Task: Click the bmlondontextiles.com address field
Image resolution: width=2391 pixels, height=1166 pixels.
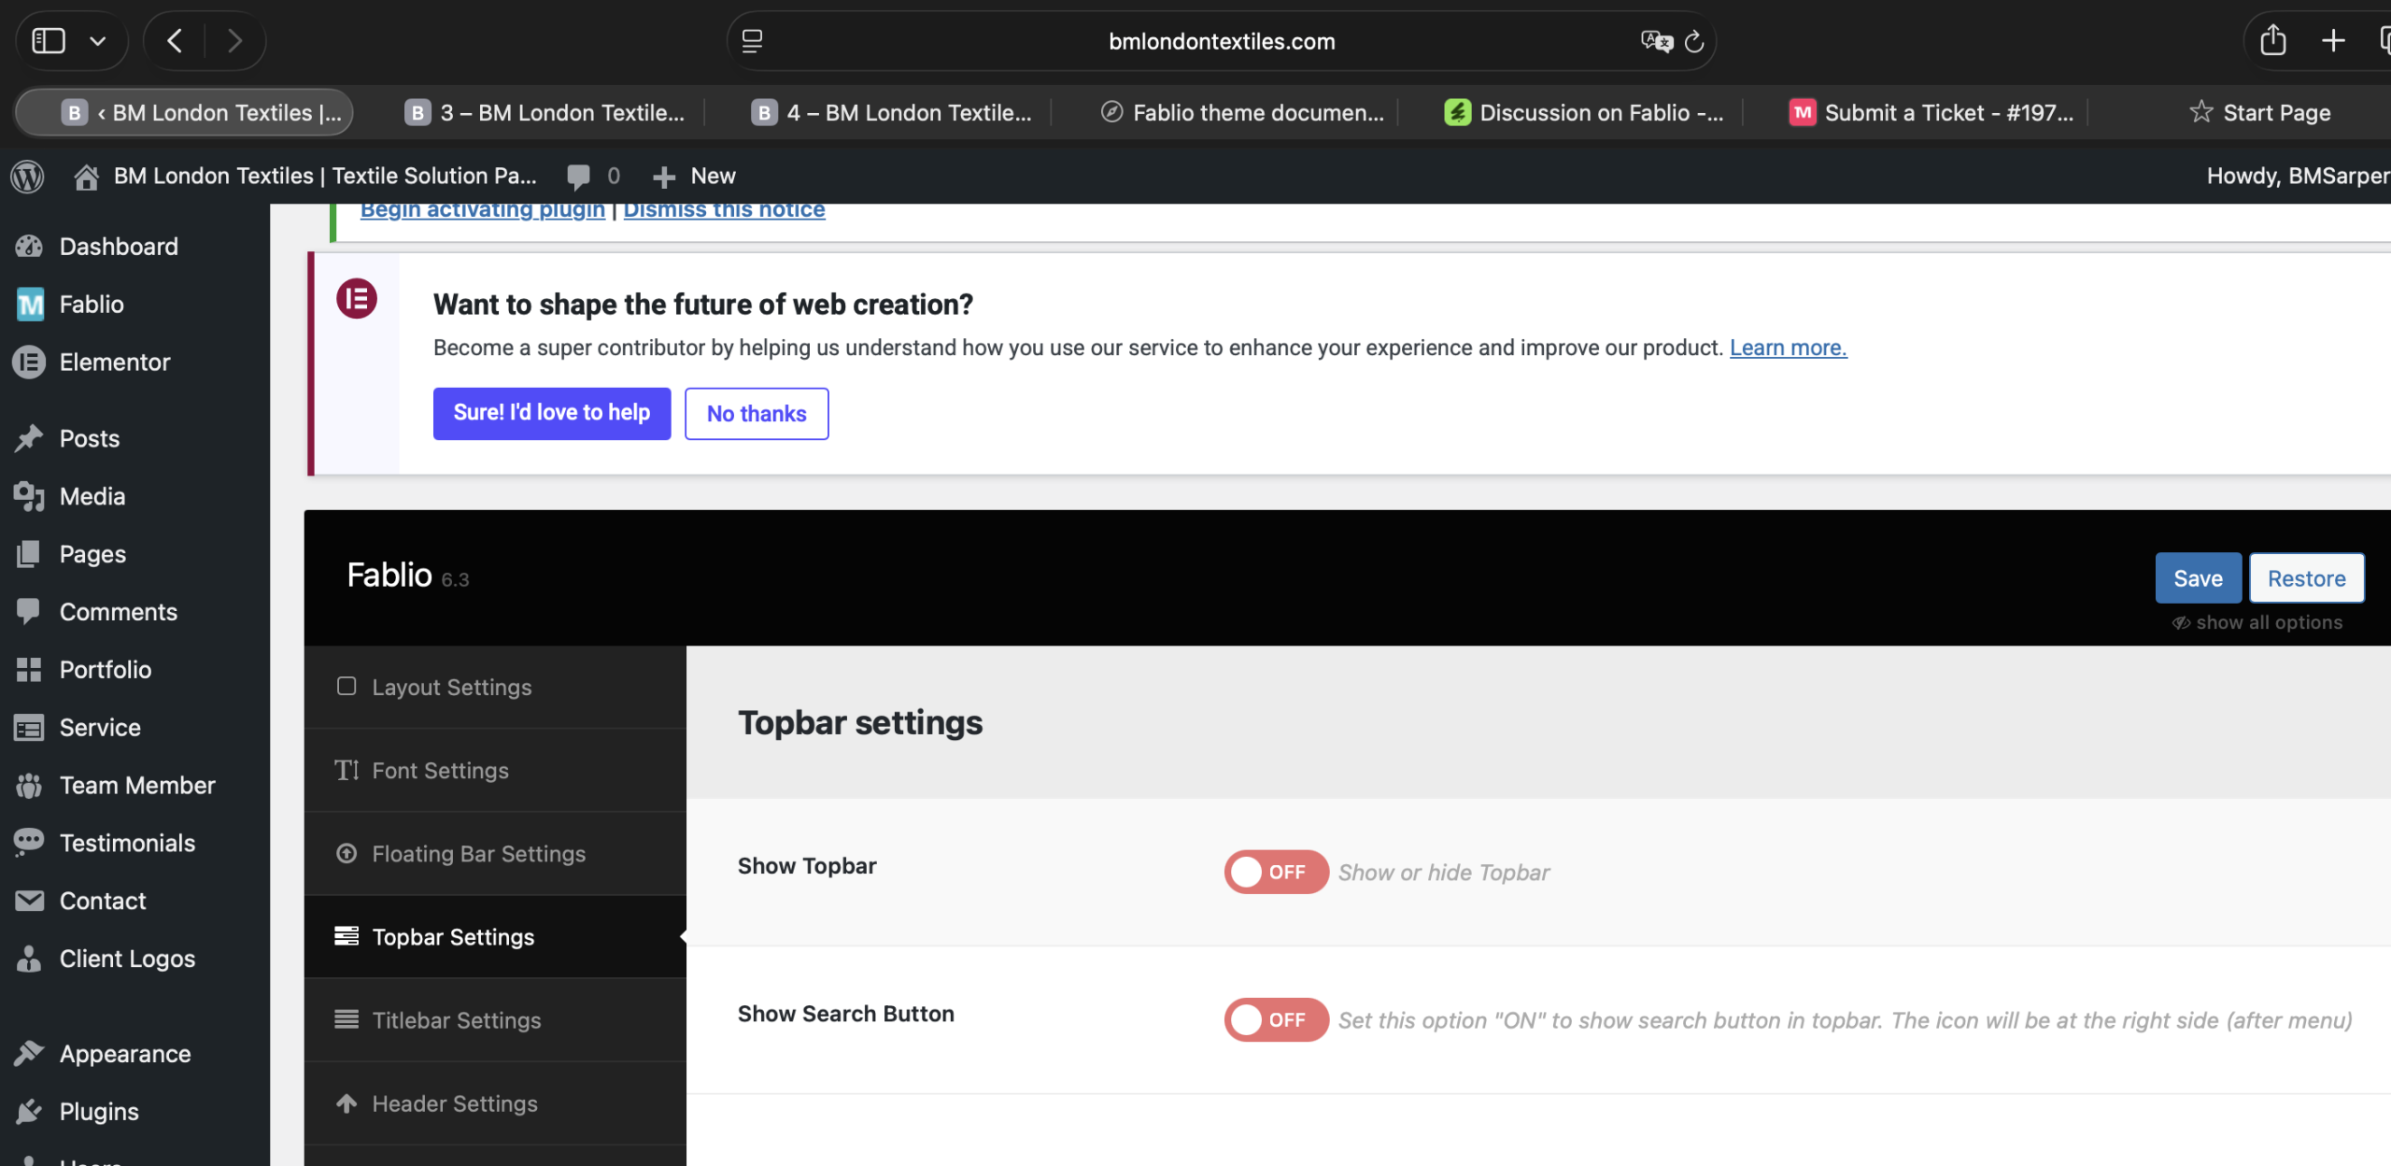Action: click(1221, 41)
